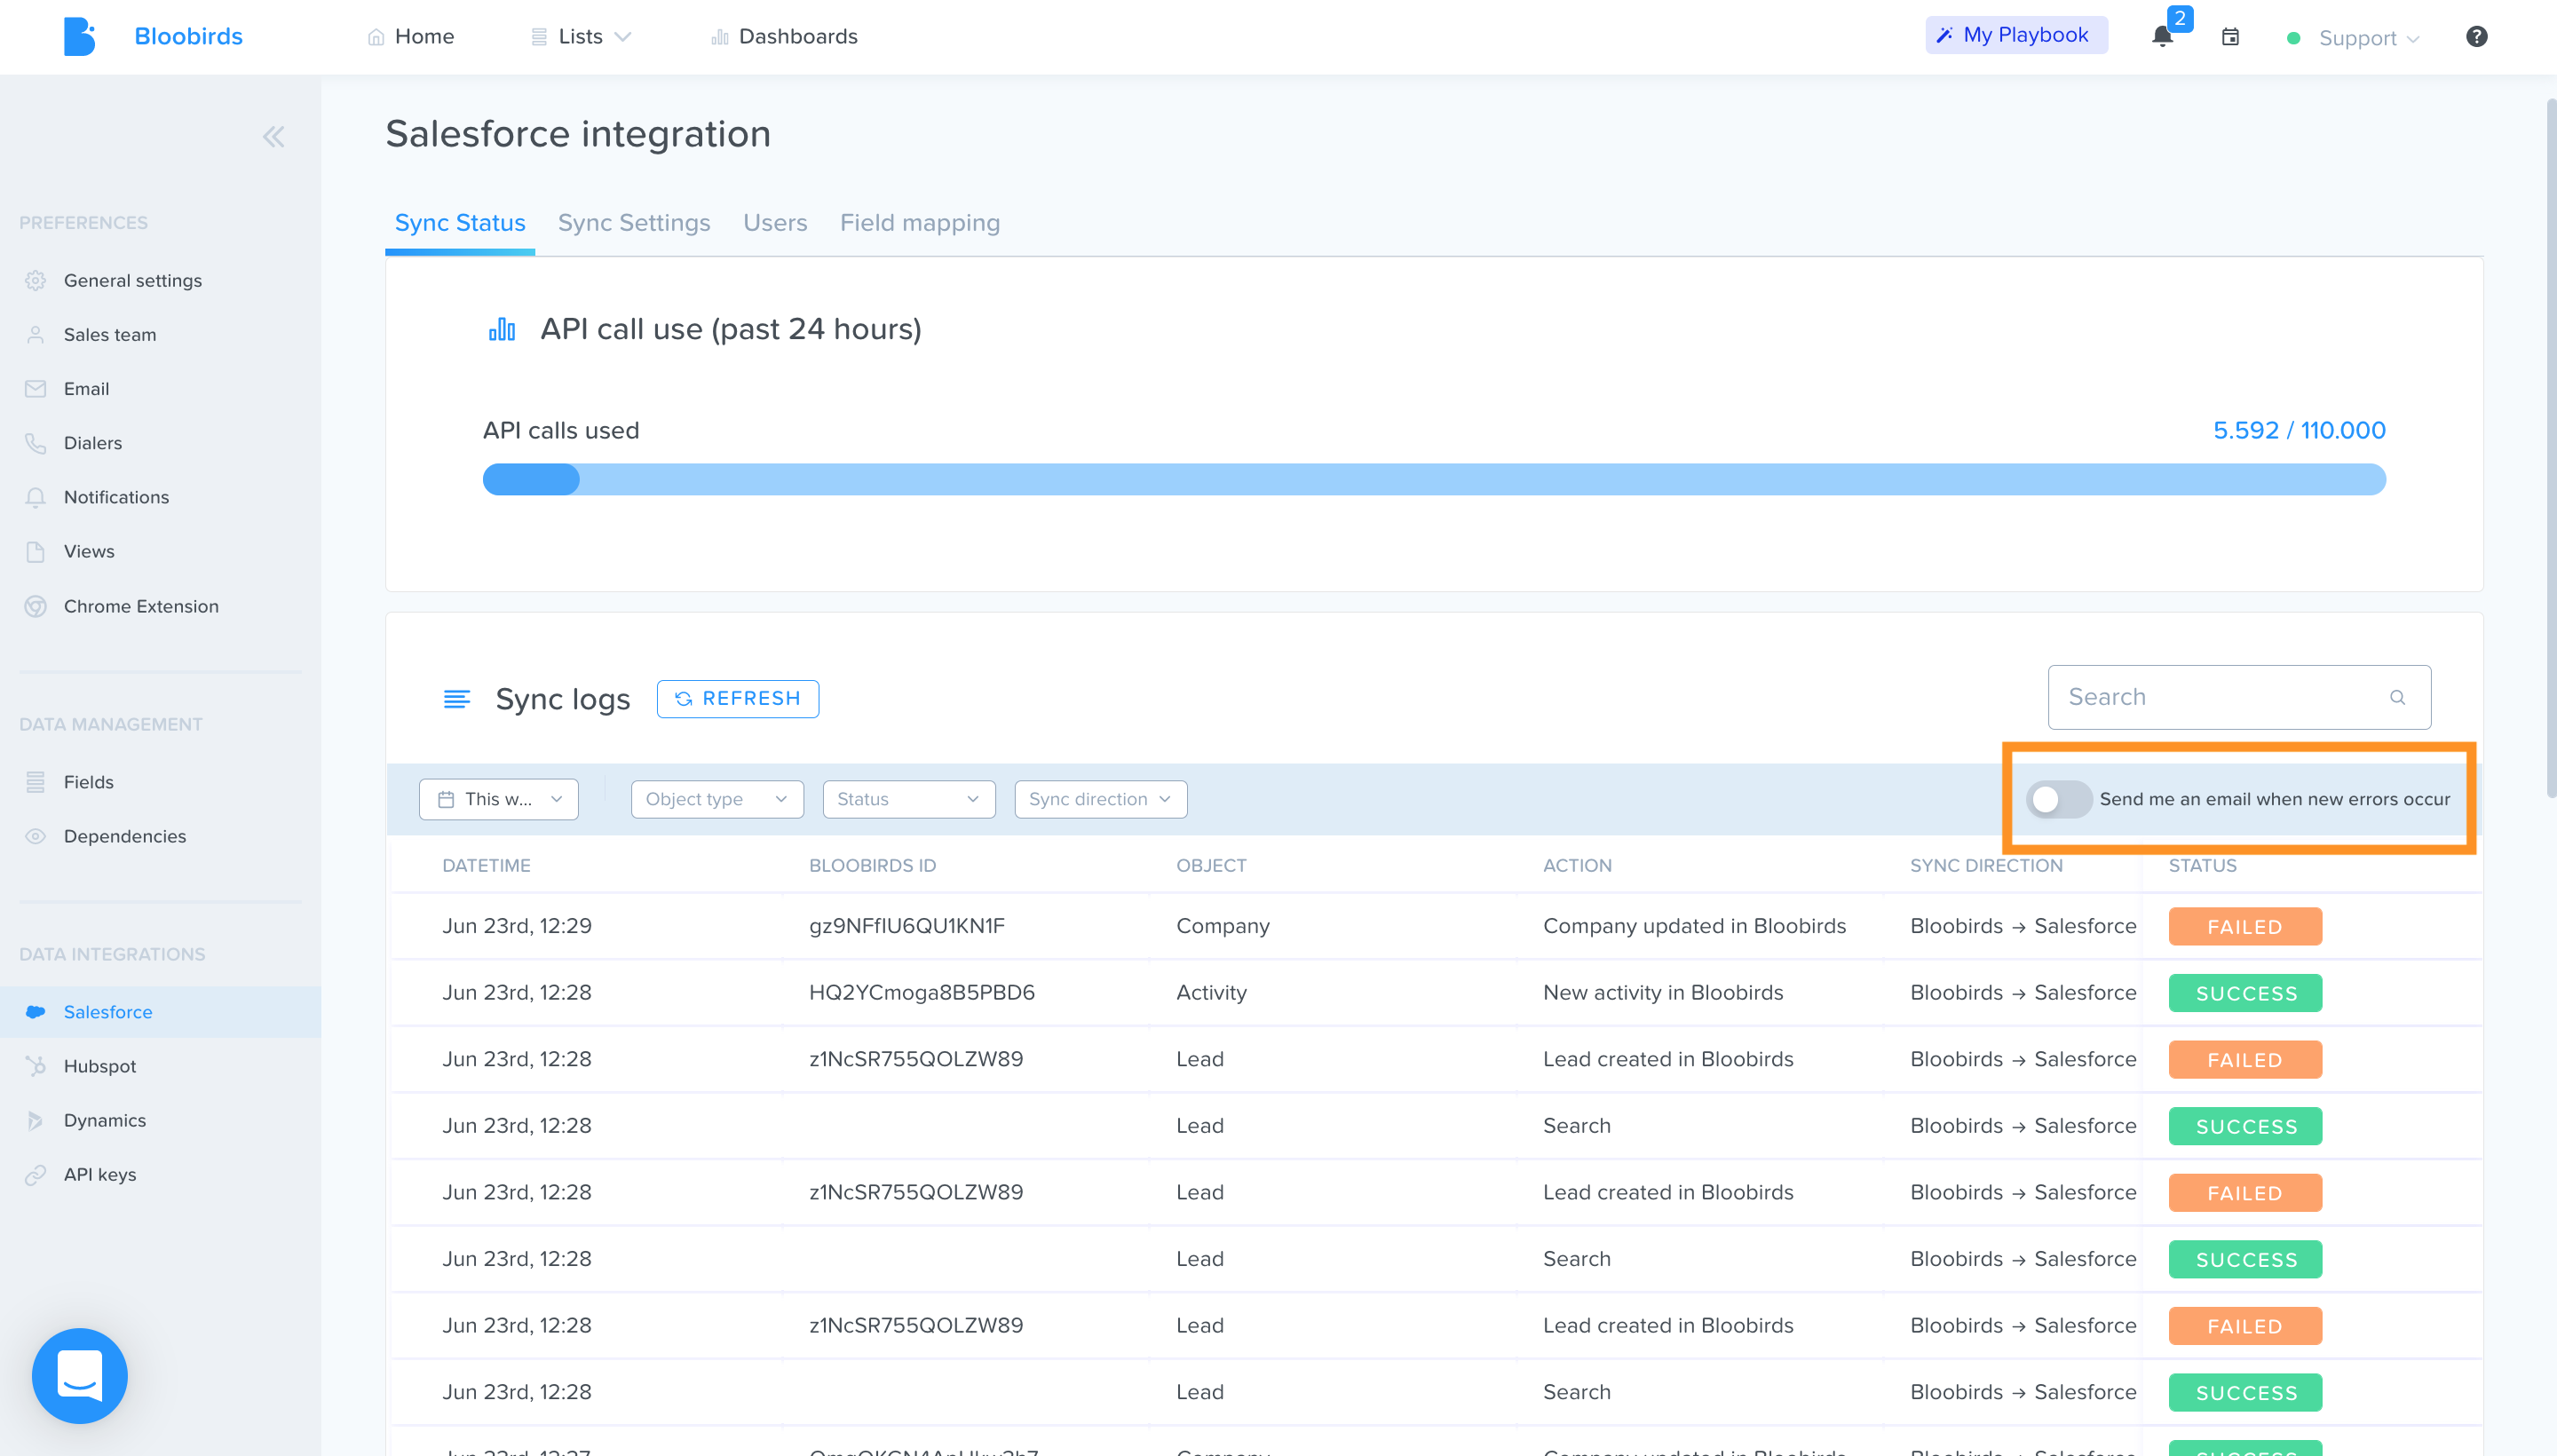Click the Dialers phone icon
This screenshot has width=2557, height=1456.
coord(36,443)
